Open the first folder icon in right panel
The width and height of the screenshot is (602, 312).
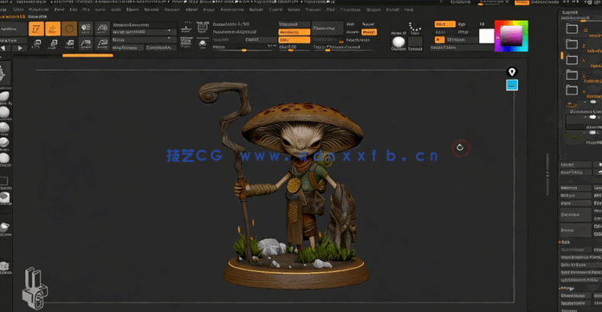pyautogui.click(x=572, y=29)
